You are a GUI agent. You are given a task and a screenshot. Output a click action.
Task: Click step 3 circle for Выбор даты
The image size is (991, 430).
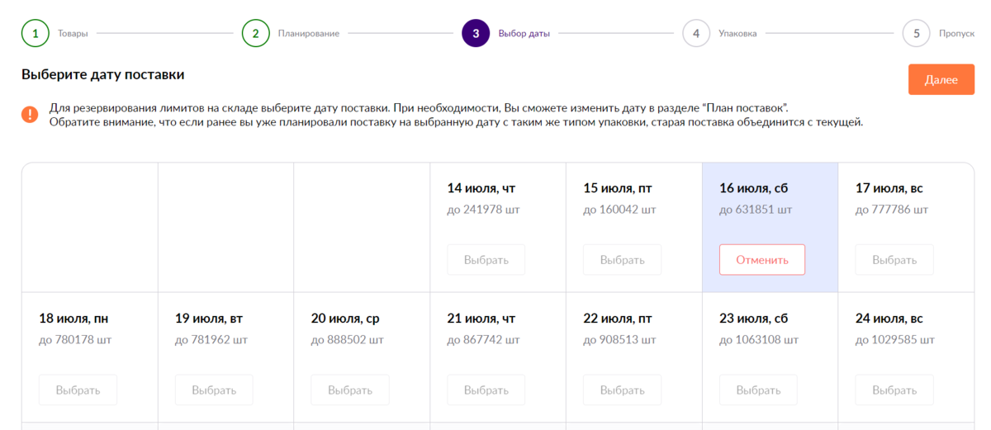476,34
